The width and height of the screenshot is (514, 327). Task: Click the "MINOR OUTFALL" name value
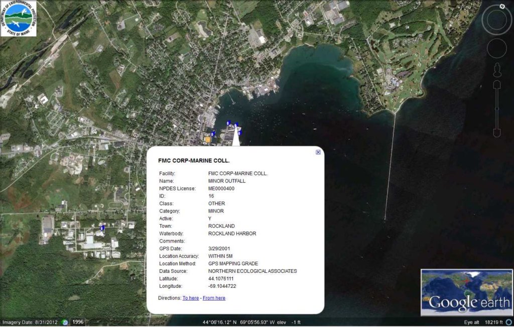(227, 181)
